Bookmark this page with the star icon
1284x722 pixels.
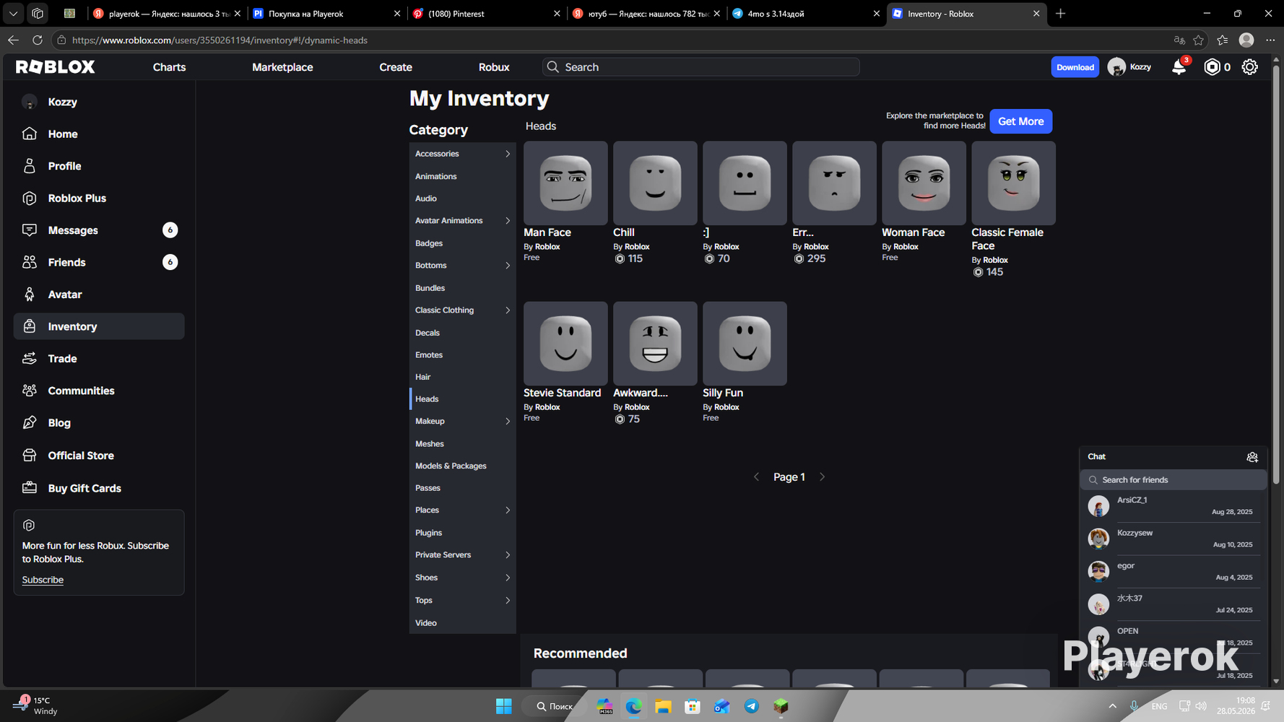[1199, 40]
